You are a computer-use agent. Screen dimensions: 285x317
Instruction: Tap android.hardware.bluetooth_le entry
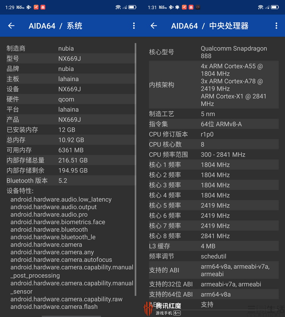(x=53, y=237)
